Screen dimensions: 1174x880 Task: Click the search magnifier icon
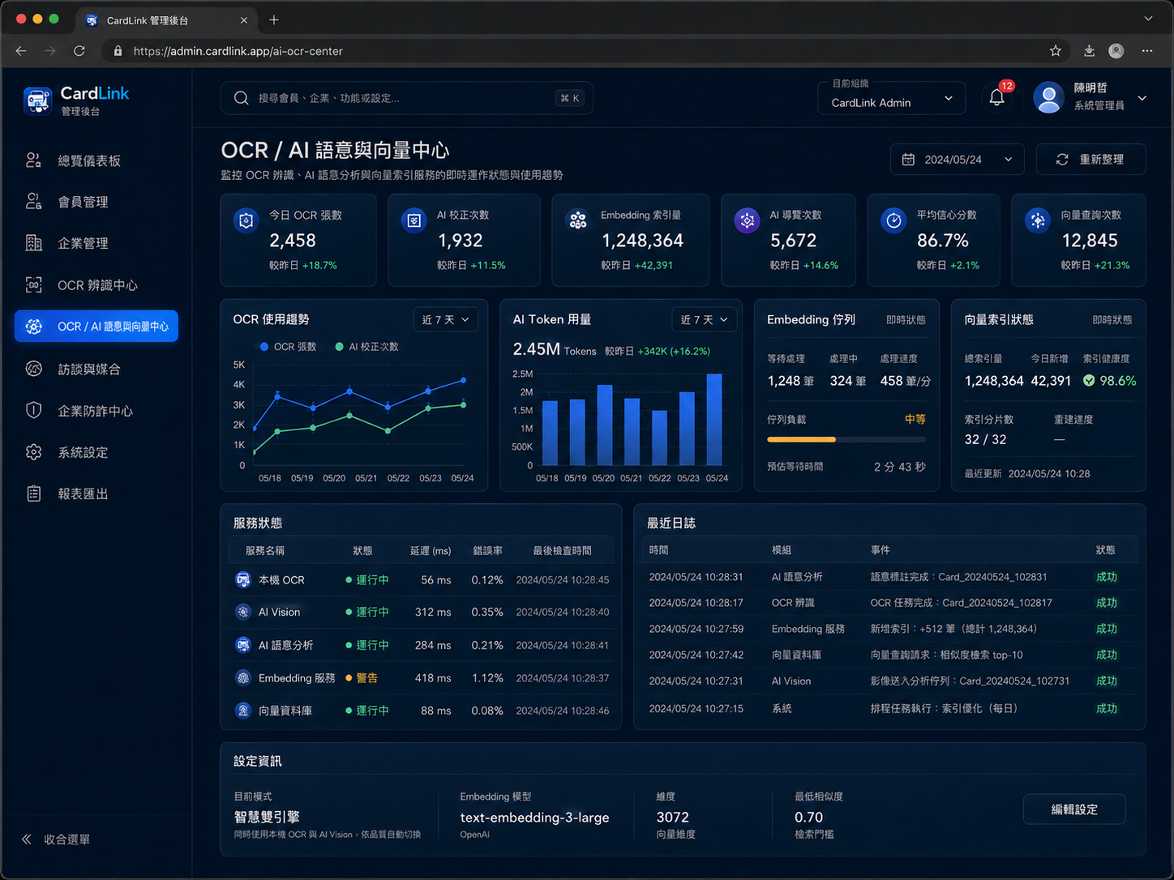coord(241,98)
